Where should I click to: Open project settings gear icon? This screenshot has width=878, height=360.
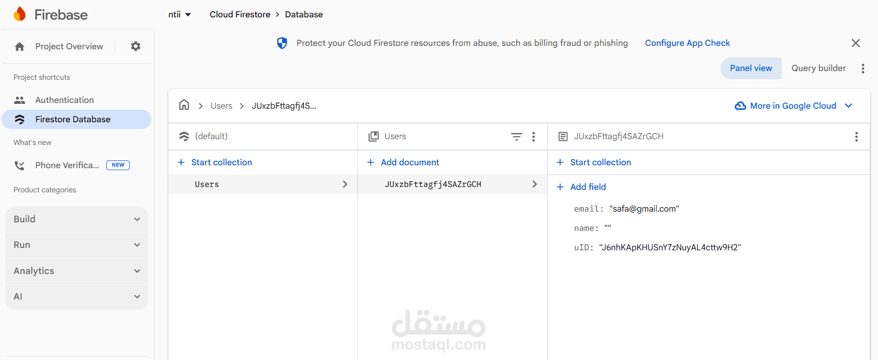[135, 46]
